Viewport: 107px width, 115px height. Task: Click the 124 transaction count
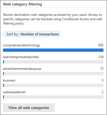tap(101, 57)
